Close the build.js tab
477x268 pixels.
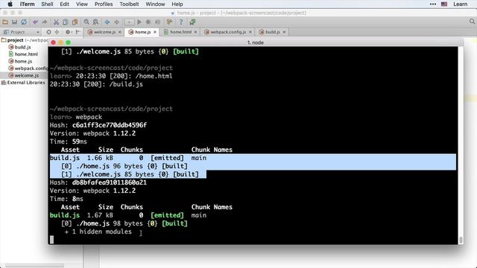[284, 32]
